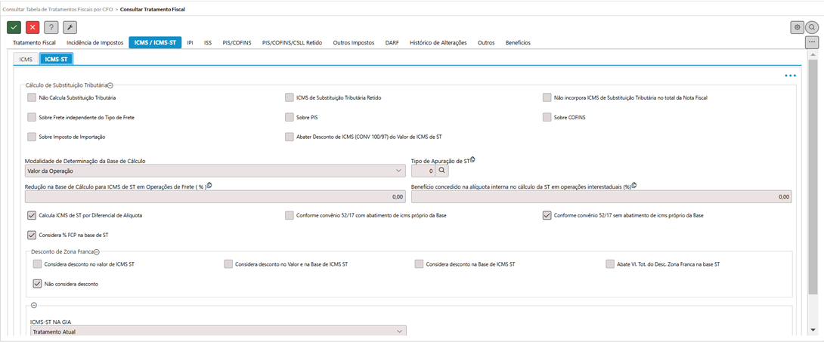The width and height of the screenshot is (824, 342).
Task: Open Modalidade de Determinação da Base de Cálculo dropdown
Action: (x=215, y=171)
